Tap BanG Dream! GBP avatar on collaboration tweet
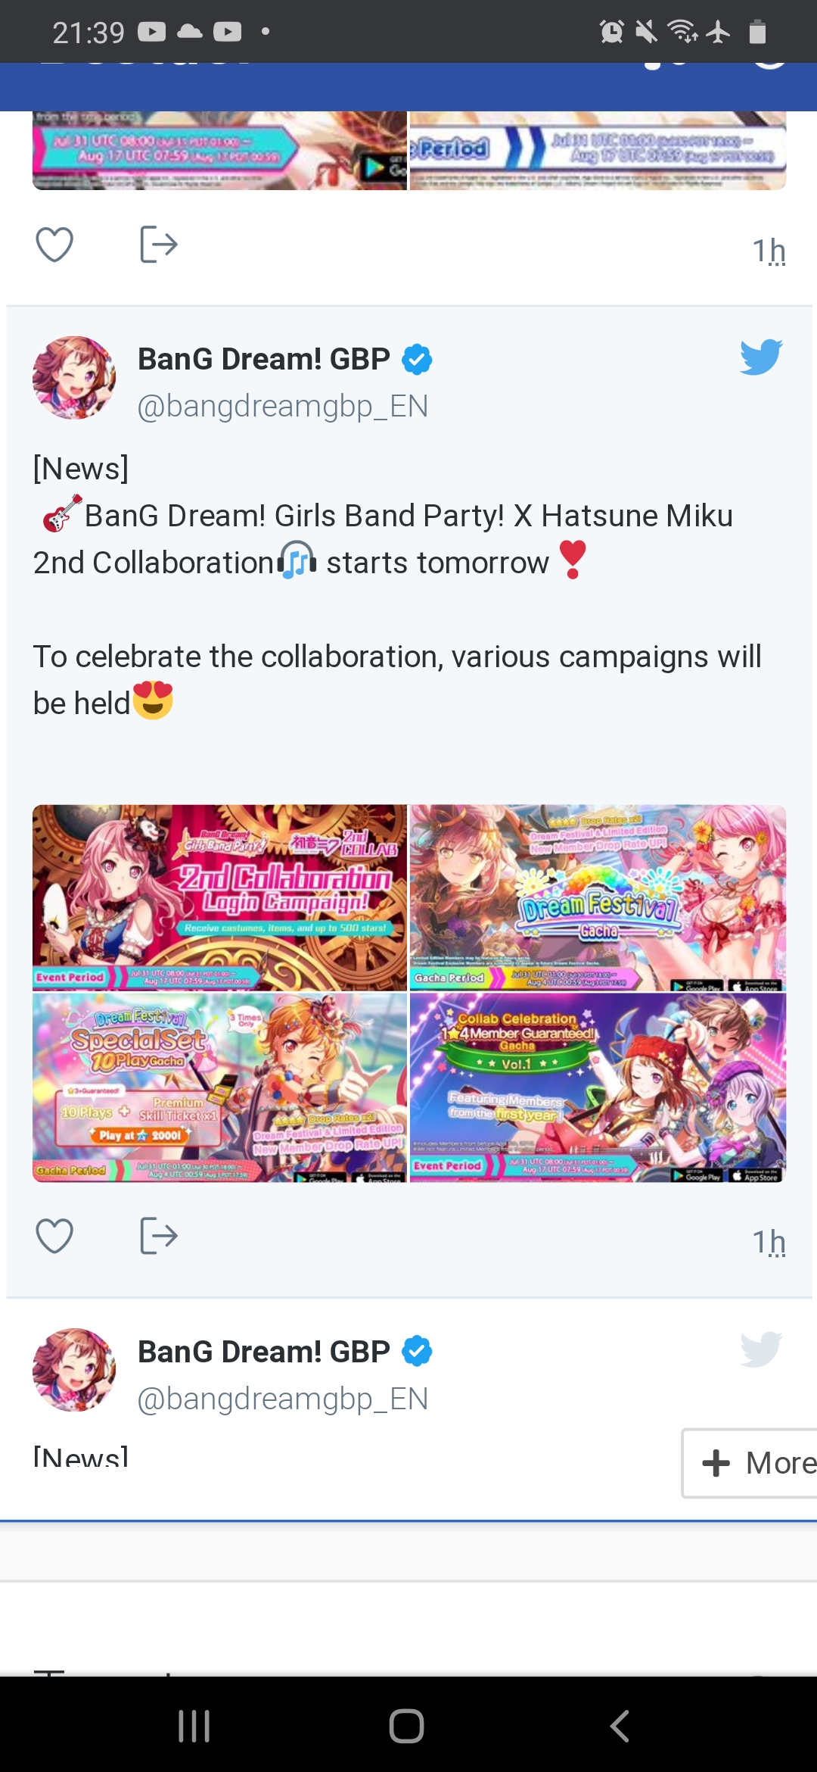Screen dimensions: 817x1772 point(74,378)
